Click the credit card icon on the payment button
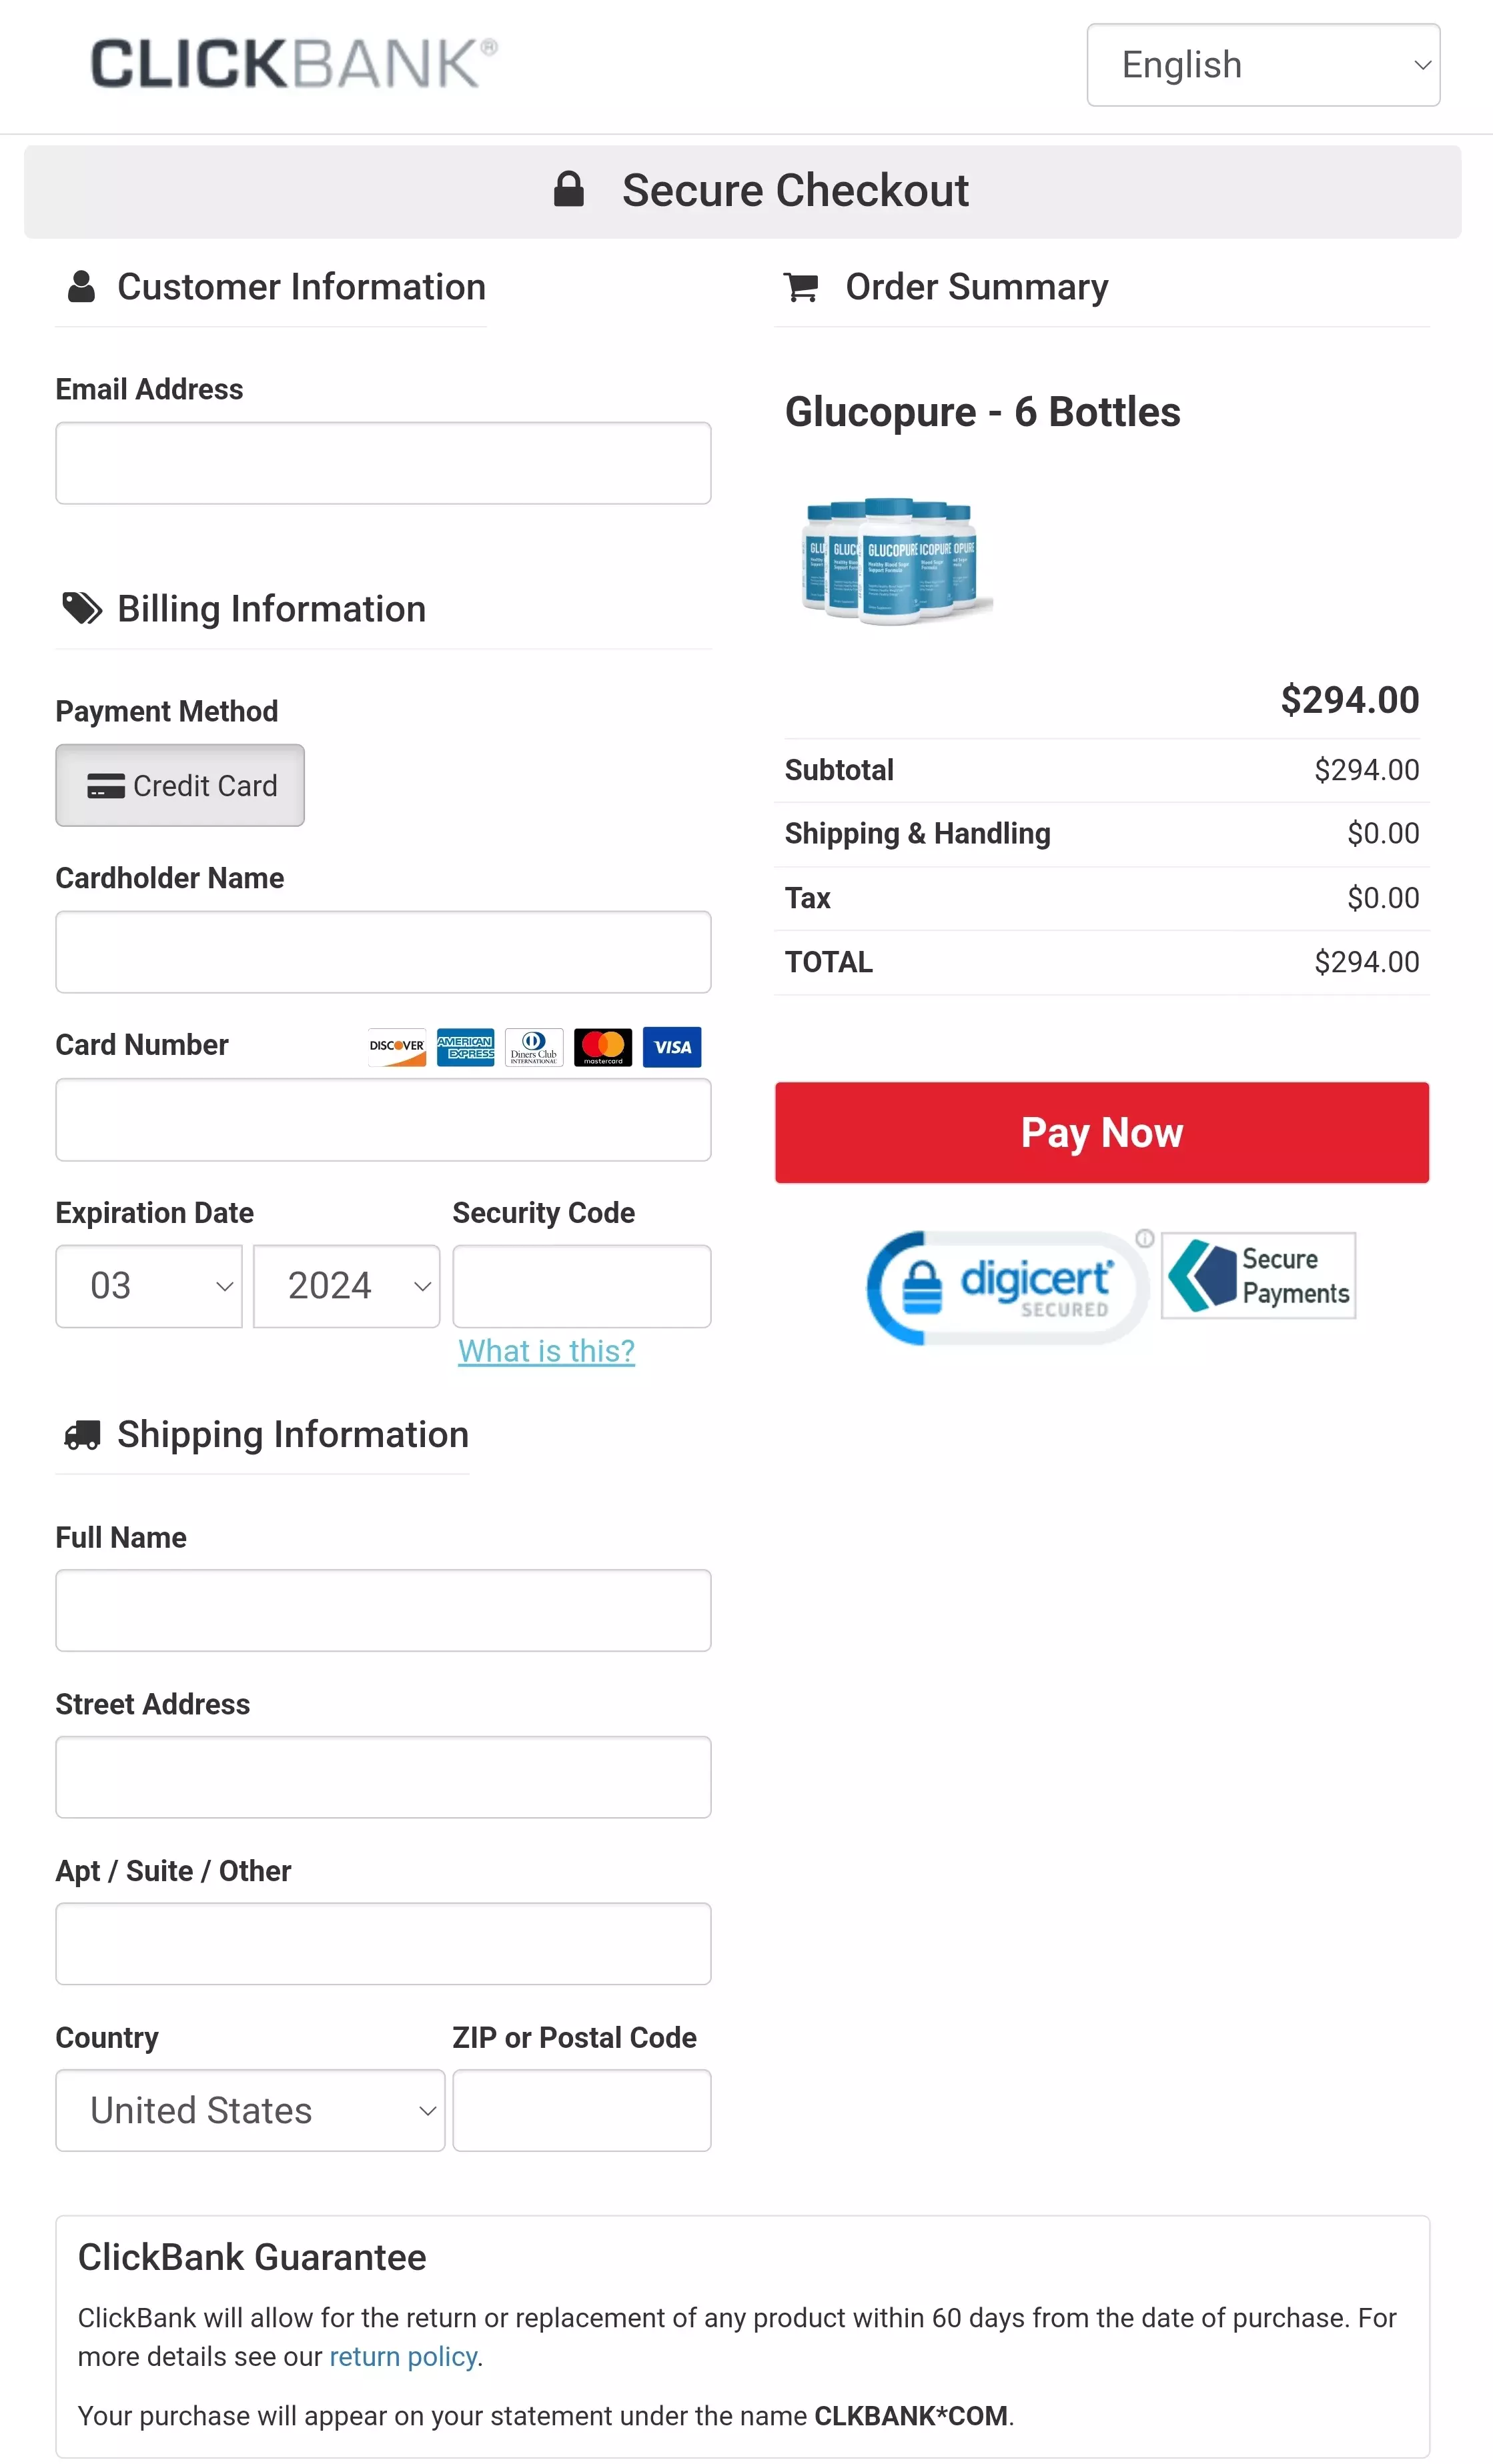Image resolution: width=1493 pixels, height=2464 pixels. pyautogui.click(x=106, y=786)
